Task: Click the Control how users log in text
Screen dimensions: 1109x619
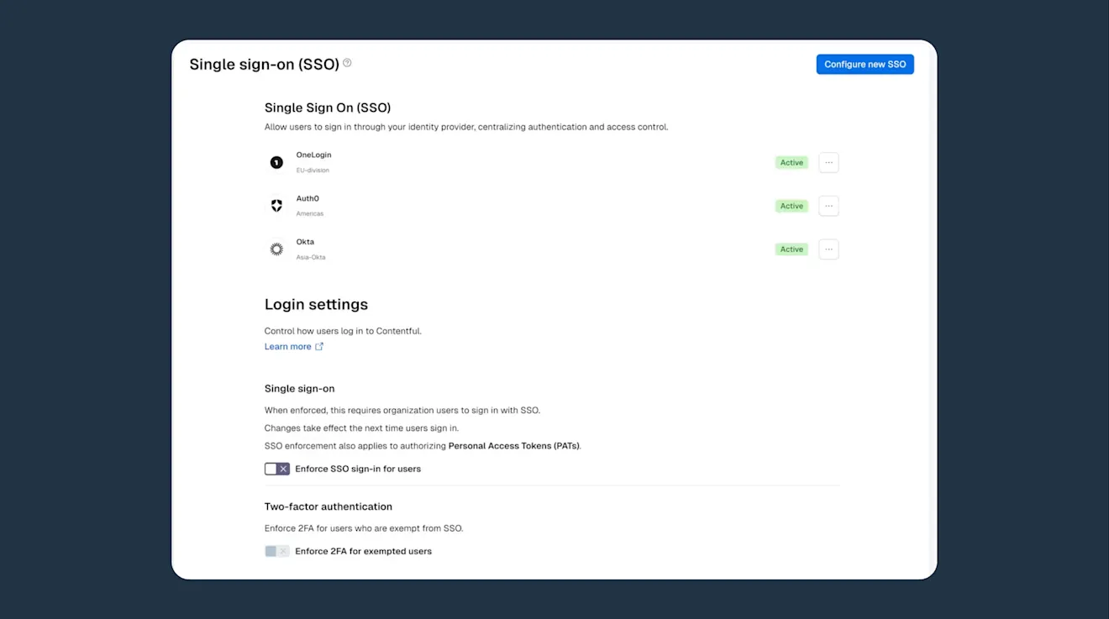Action: click(343, 331)
